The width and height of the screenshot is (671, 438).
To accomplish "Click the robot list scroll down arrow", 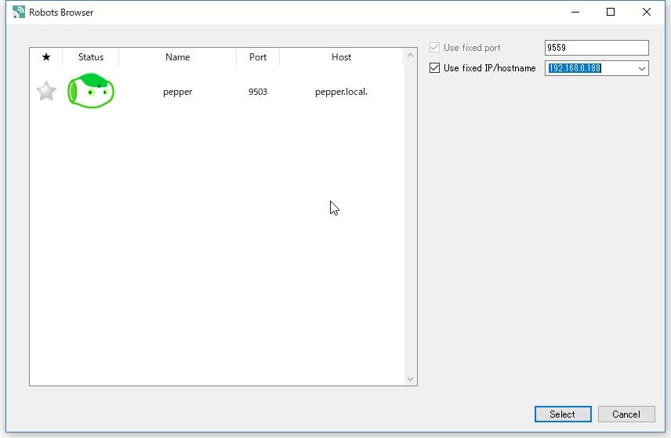I will (411, 379).
